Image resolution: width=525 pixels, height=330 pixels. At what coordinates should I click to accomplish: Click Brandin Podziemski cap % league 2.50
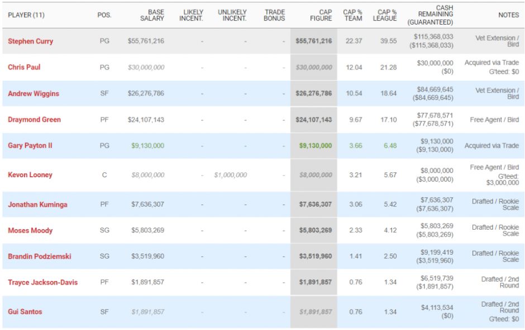point(390,256)
